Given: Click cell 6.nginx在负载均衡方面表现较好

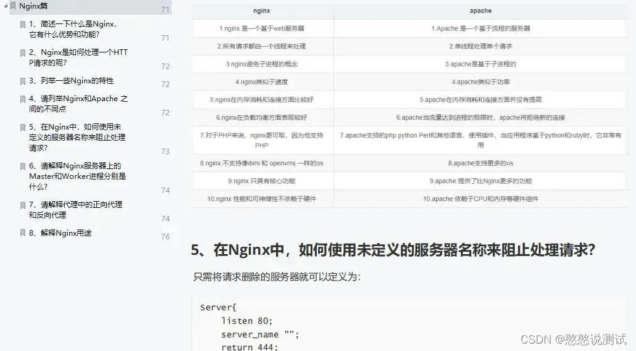Looking at the screenshot, I should click(262, 118).
